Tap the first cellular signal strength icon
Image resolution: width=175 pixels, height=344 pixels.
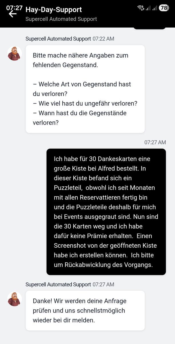[x=148, y=8]
